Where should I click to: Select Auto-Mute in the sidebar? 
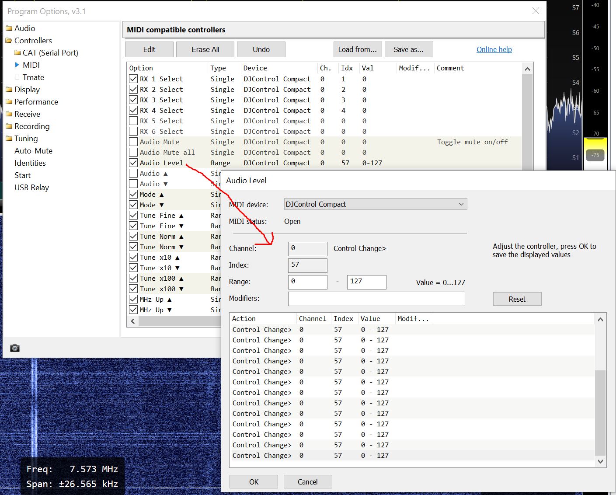click(33, 151)
